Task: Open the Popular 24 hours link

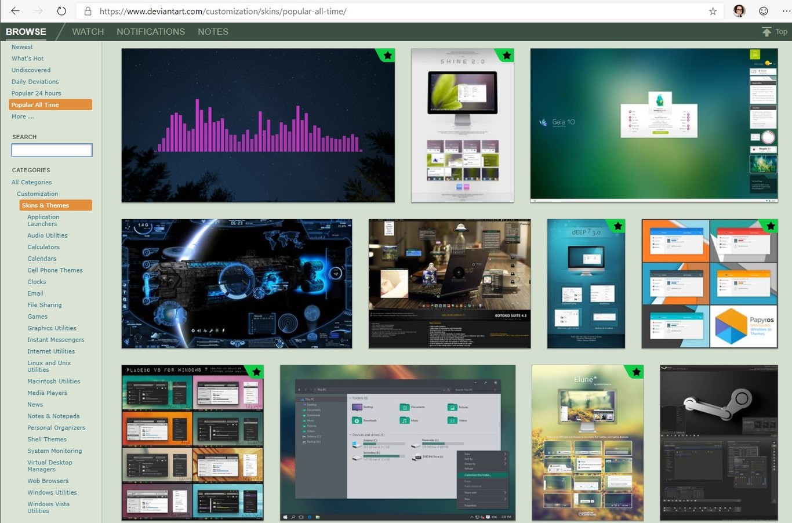Action: tap(36, 93)
